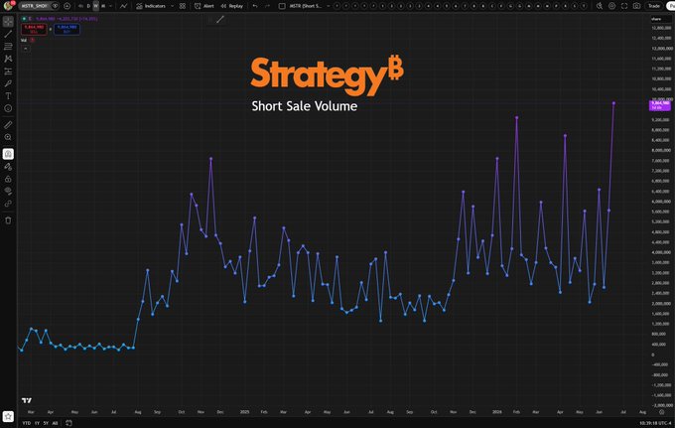Select the Fib retracement tool
675x428 pixels.
(8, 46)
